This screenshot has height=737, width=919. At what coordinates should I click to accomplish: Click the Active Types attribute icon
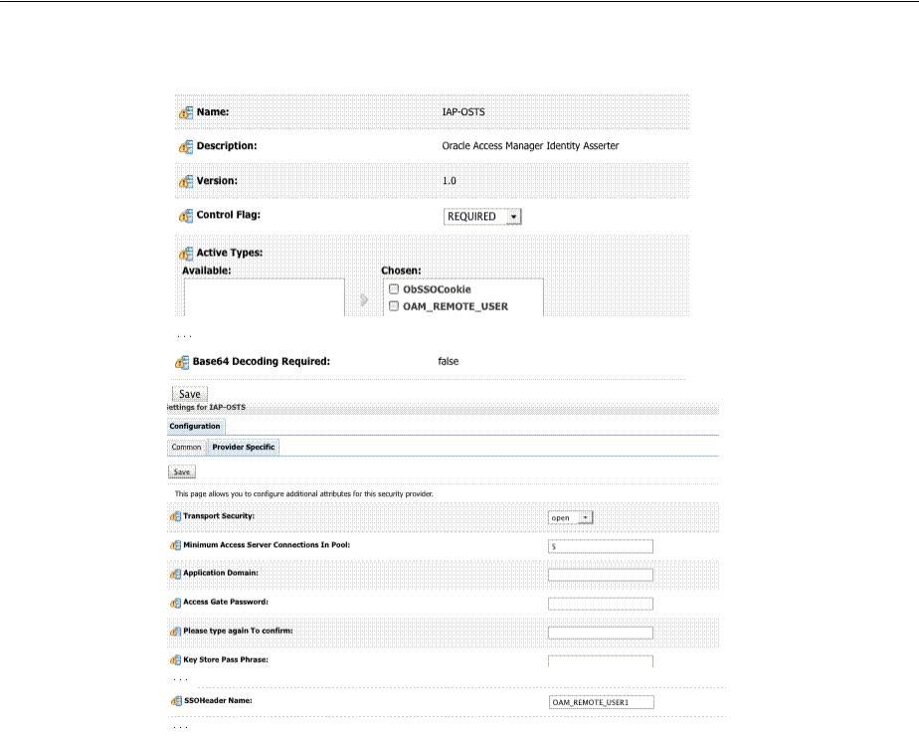185,253
